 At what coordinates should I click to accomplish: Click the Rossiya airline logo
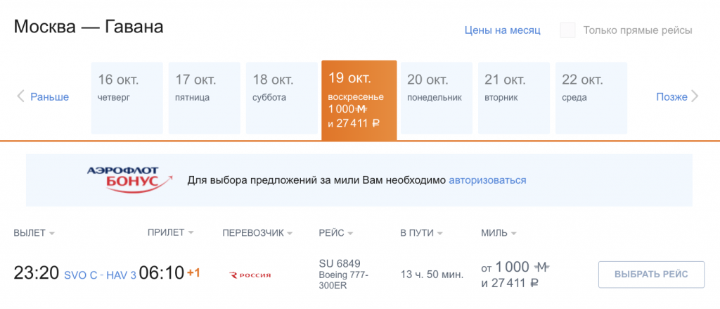point(250,275)
